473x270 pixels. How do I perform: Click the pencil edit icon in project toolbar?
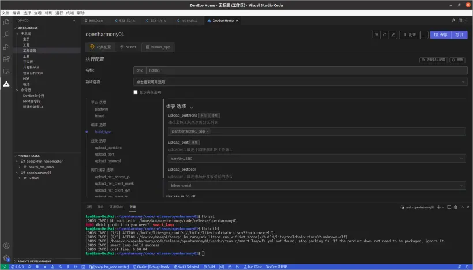tap(393, 35)
